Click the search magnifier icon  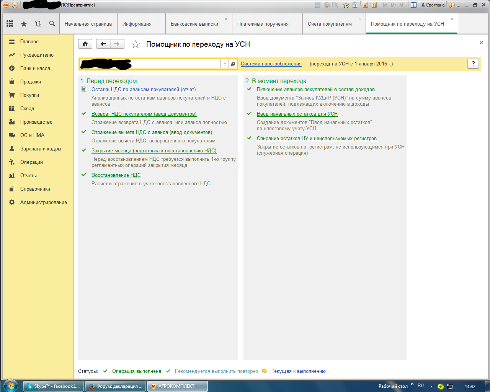click(52, 24)
